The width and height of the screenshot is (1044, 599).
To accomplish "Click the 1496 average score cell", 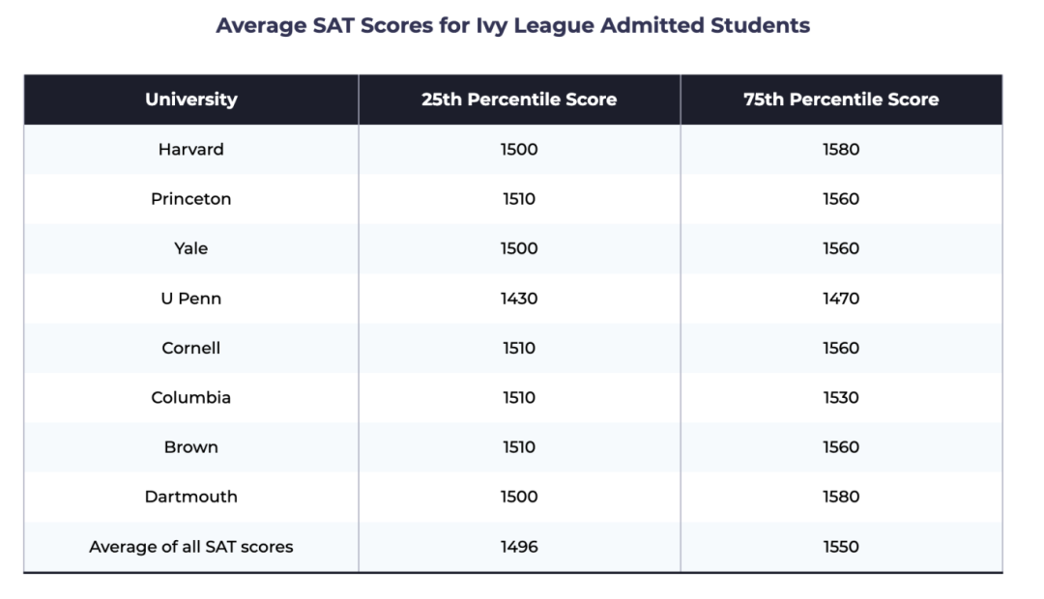I will [x=518, y=547].
